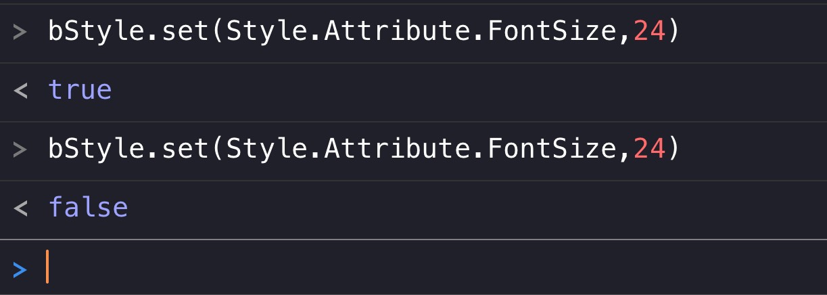The height and width of the screenshot is (295, 827).
Task: Click the output arrow next to false
Action: tap(20, 208)
